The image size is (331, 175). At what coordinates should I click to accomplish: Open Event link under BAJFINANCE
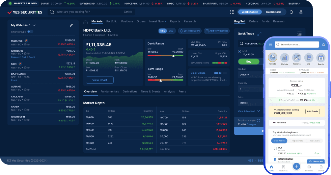click(x=14, y=80)
